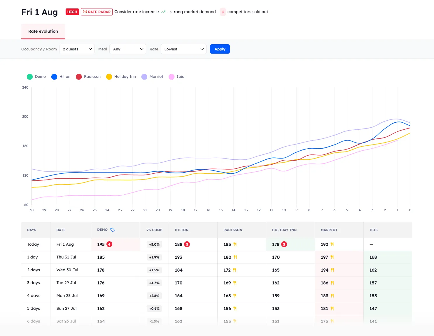Open the Occupancy "2 guests" dropdown
The height and width of the screenshot is (336, 434).
[77, 49]
